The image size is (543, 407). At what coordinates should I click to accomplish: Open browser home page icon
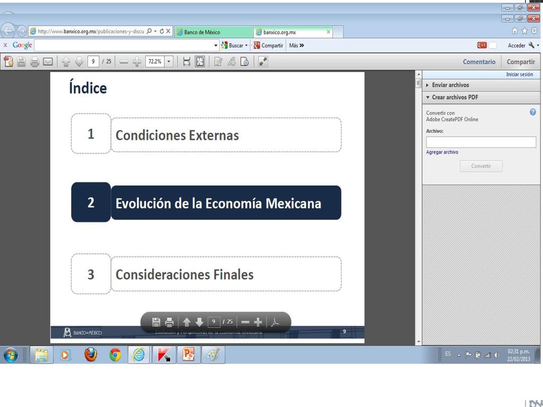point(514,31)
